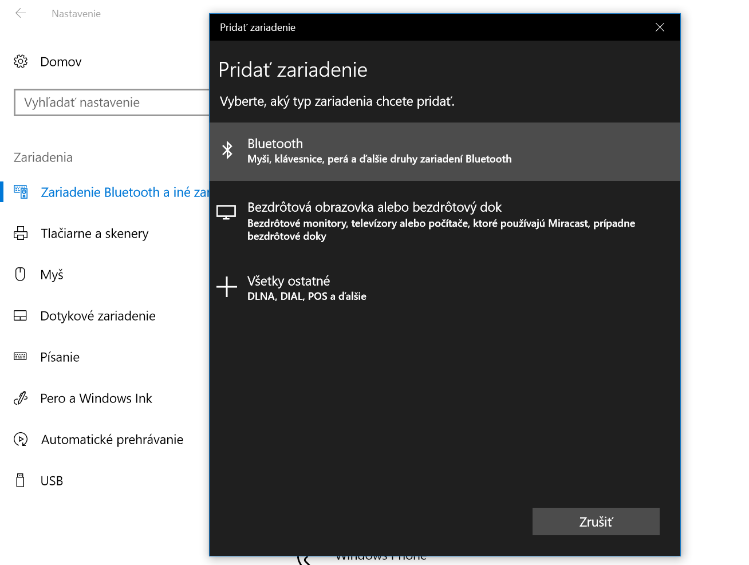
Task: Open USB settings page
Action: 52,481
